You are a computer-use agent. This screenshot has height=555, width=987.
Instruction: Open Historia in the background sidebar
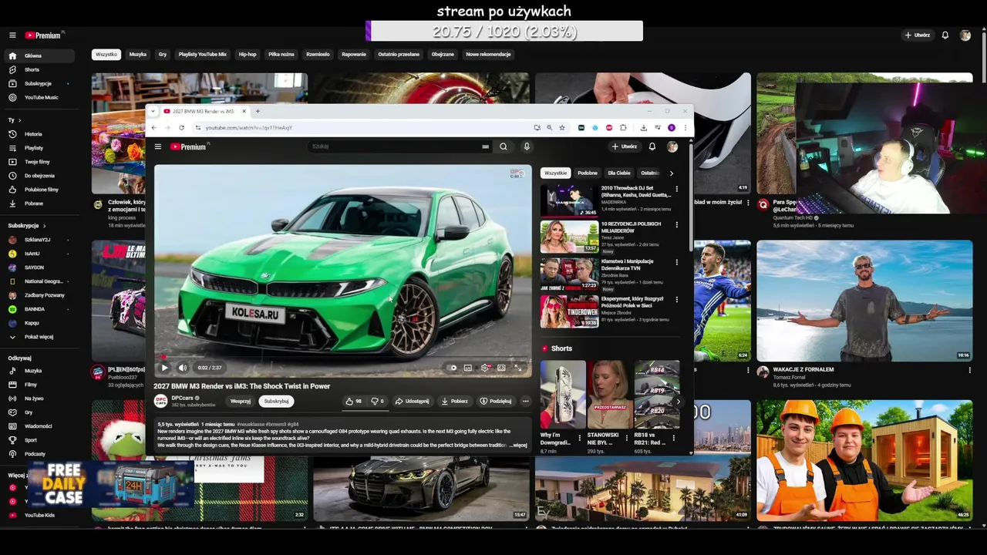39,134
